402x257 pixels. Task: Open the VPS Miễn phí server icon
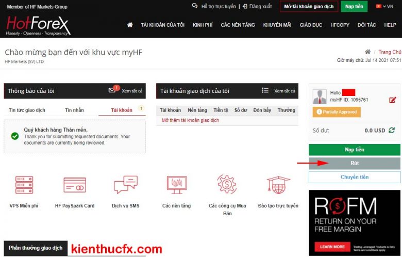click(x=24, y=185)
